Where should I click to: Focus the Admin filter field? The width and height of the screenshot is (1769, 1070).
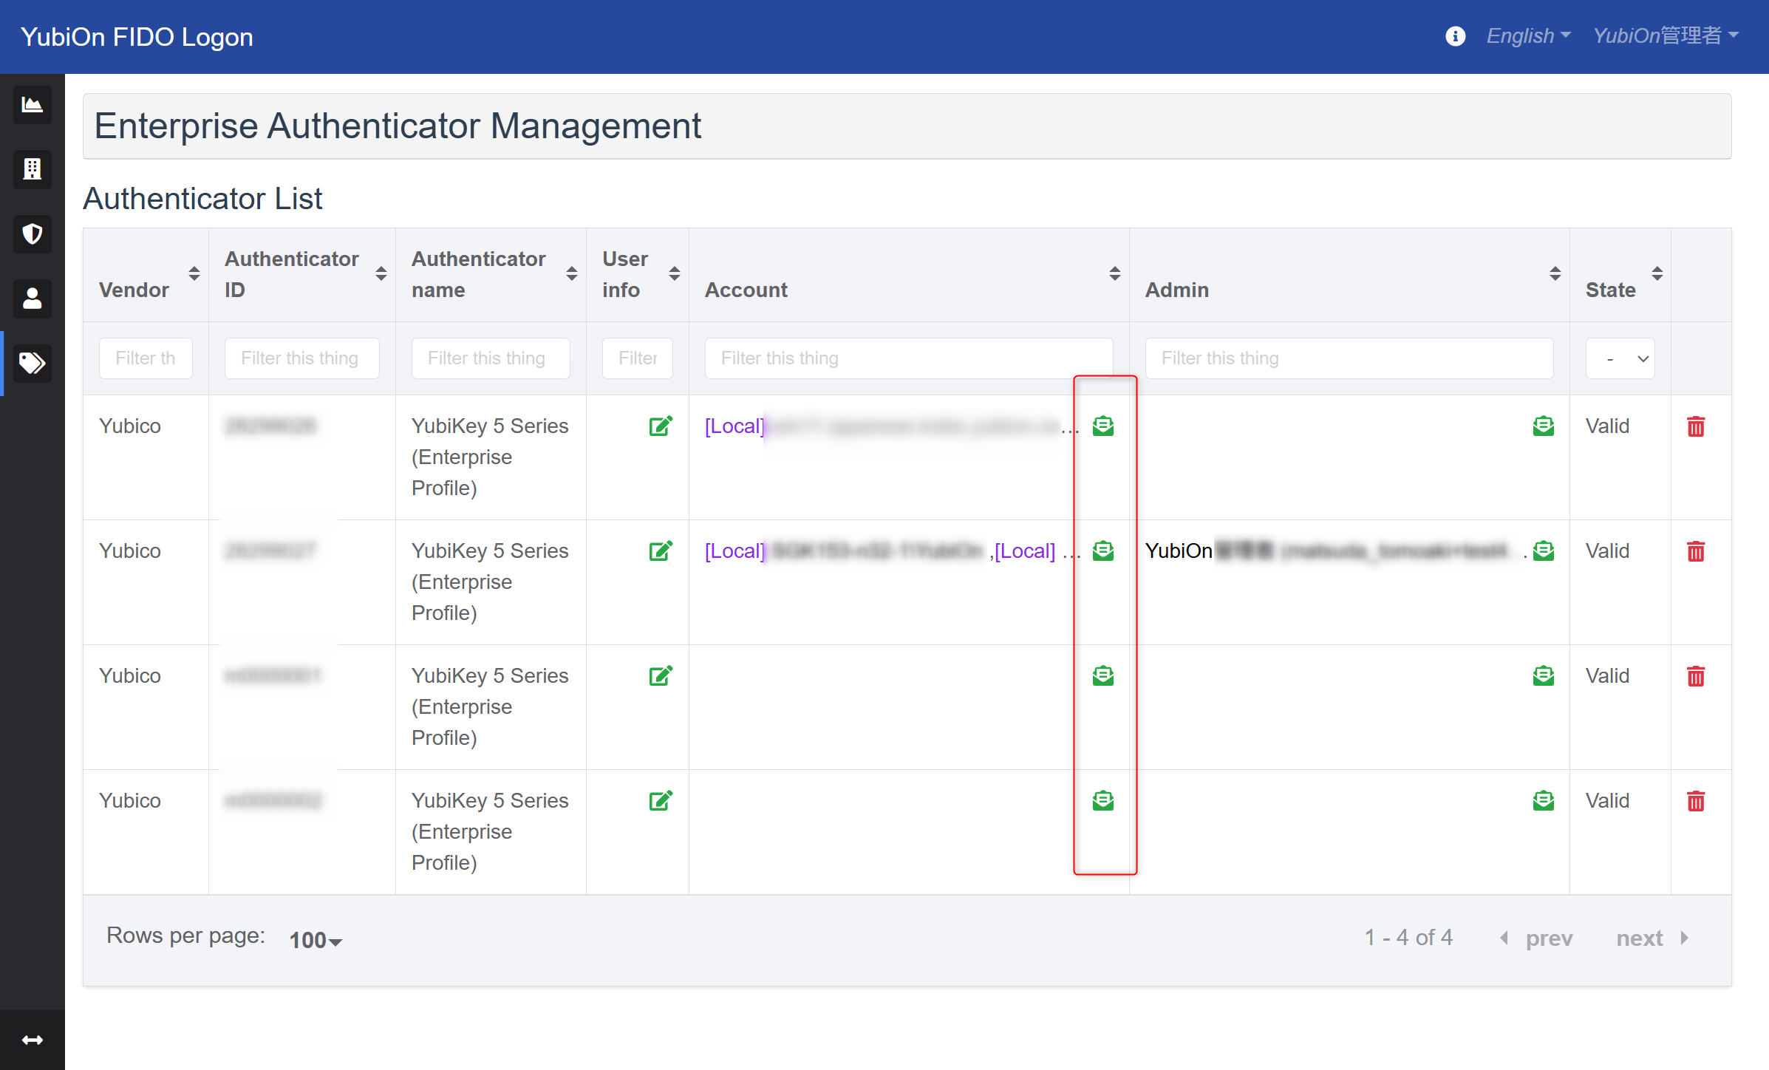pos(1349,358)
